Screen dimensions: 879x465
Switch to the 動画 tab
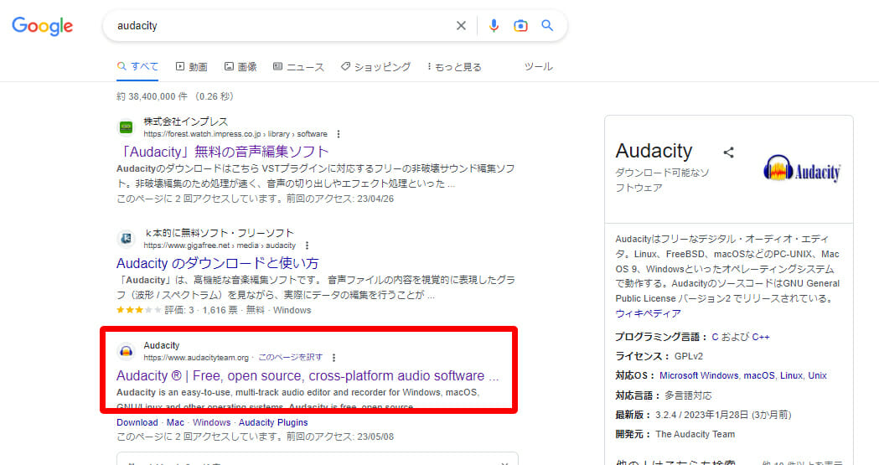click(x=192, y=67)
